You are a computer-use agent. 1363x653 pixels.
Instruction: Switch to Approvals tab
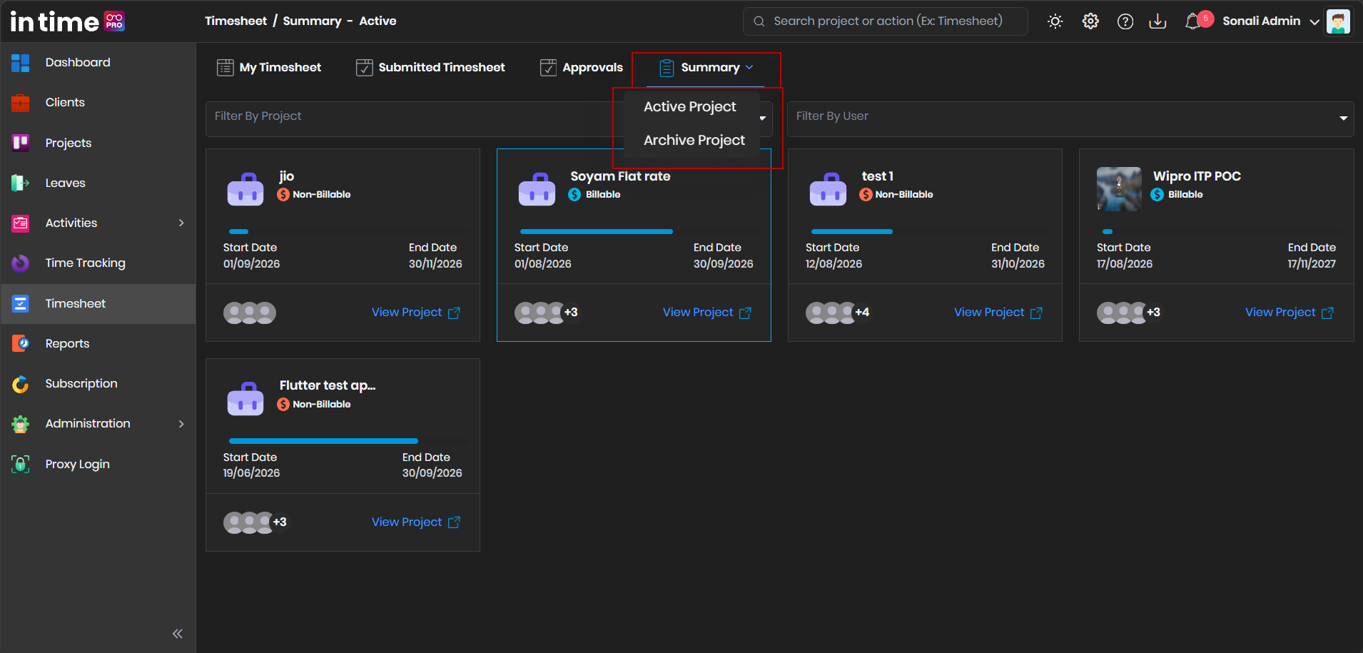582,68
